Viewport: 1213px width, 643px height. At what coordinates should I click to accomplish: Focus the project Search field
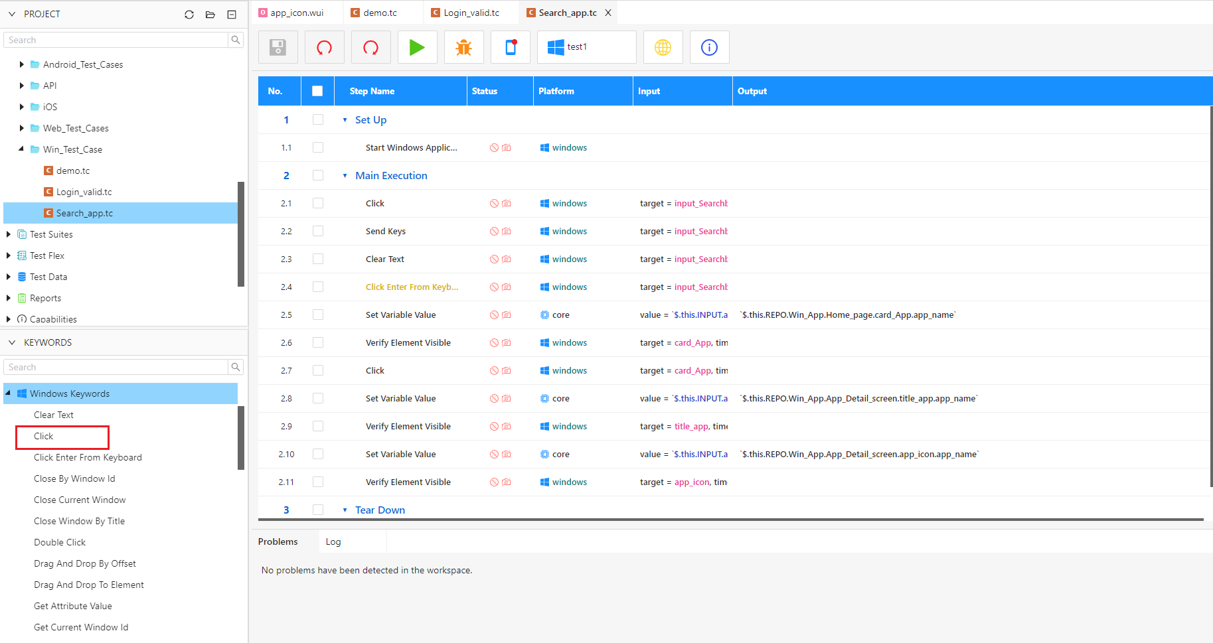coord(116,40)
